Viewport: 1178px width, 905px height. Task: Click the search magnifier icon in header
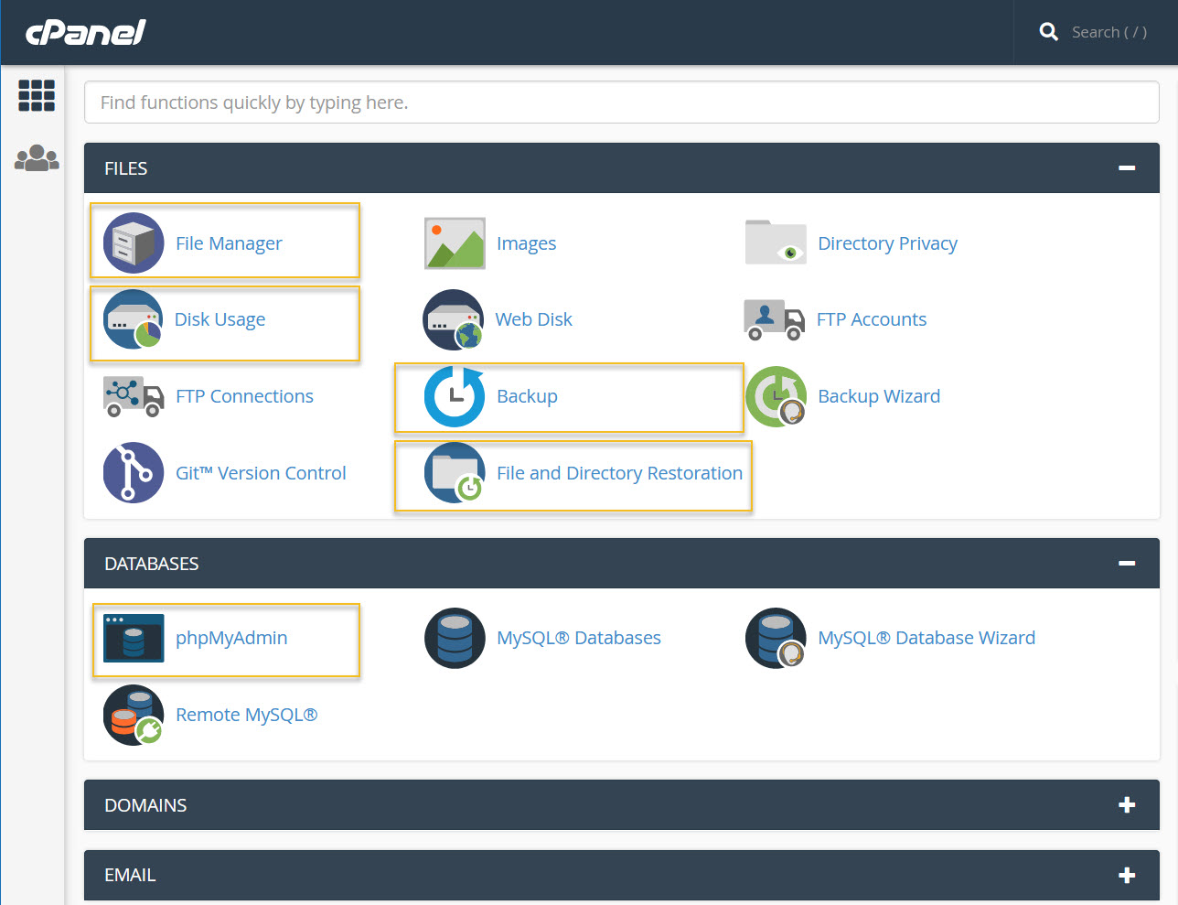coord(1049,32)
